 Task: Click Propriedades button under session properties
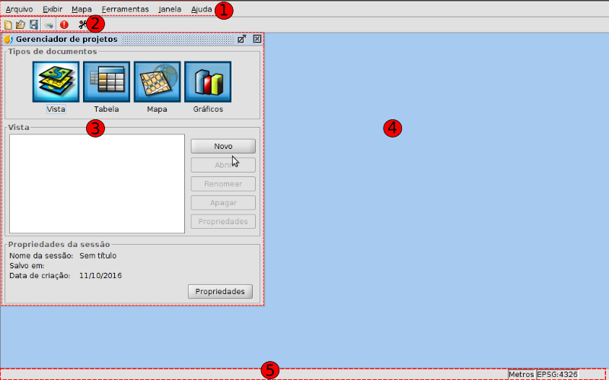click(220, 291)
